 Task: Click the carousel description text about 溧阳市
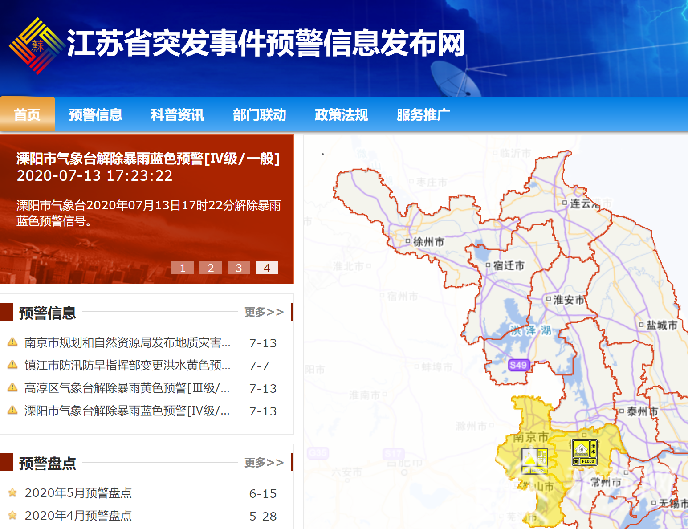click(x=149, y=213)
